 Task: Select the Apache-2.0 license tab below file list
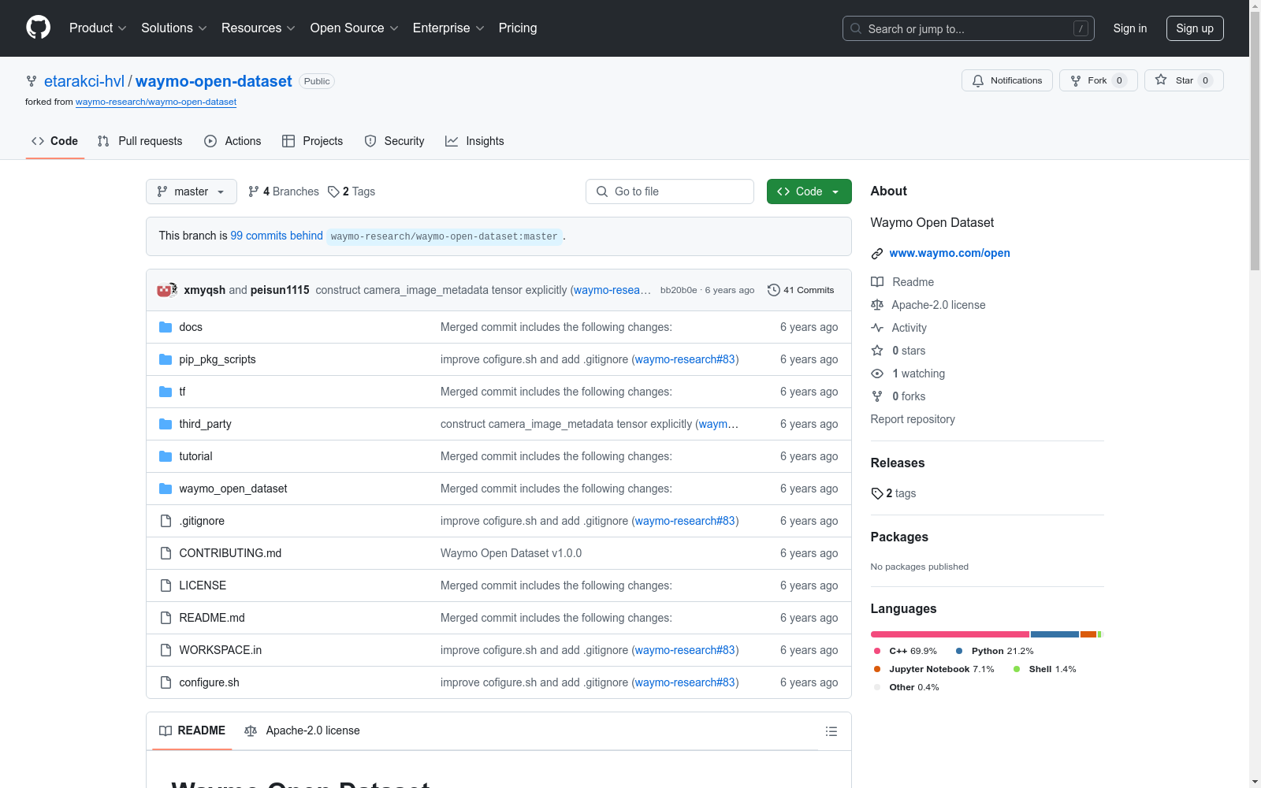click(302, 730)
